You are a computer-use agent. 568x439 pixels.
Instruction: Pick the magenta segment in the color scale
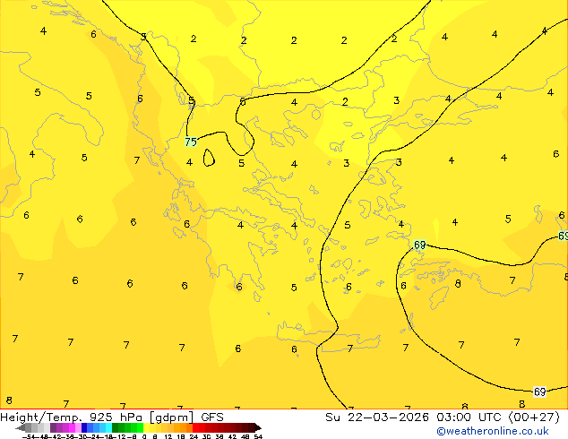tap(66, 427)
